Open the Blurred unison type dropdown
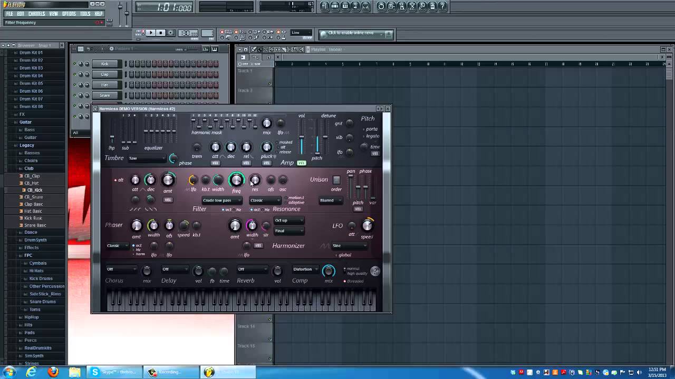Viewport: 675px width, 379px height. coord(331,201)
